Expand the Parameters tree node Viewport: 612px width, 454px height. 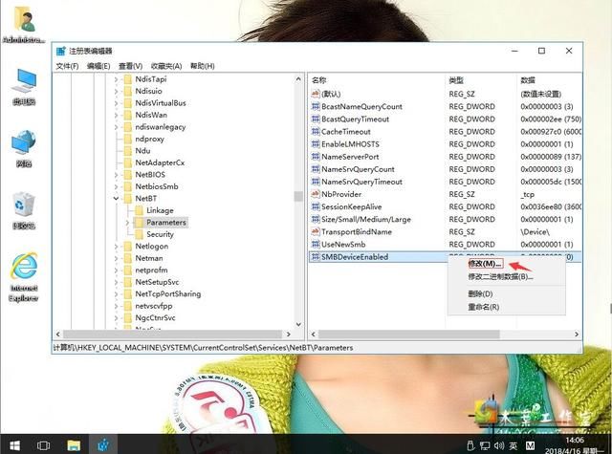click(127, 223)
